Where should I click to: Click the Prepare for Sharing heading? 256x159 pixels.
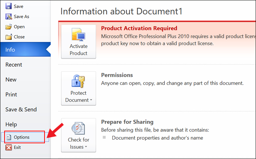127,122
